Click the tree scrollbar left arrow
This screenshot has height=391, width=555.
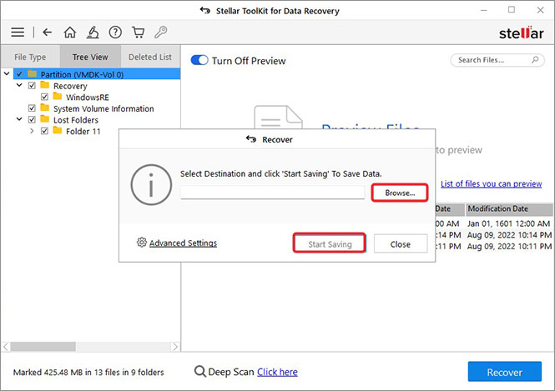coord(6,347)
